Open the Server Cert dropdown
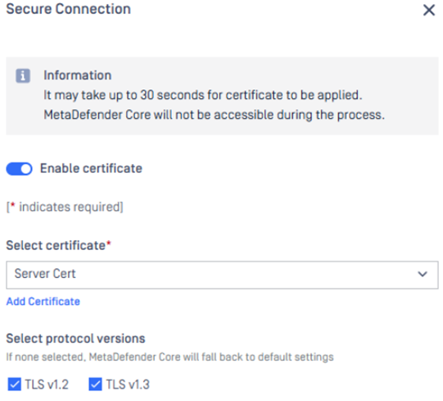 tap(222, 275)
